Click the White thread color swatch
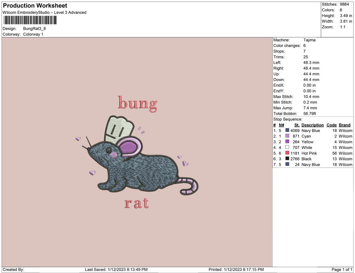 coord(287,148)
